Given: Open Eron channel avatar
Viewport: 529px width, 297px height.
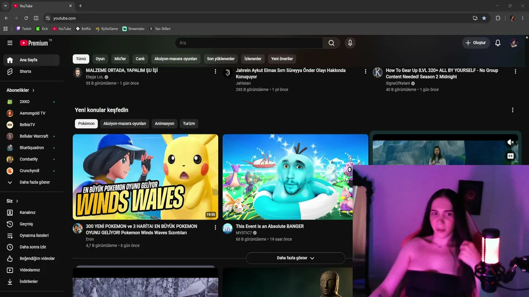Looking at the screenshot, I should [x=78, y=229].
